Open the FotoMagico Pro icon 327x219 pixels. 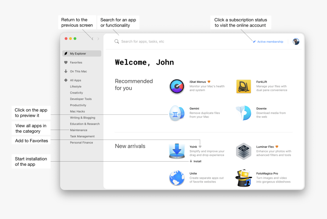243,178
